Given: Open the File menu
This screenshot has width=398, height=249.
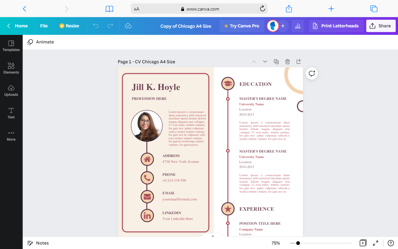Looking at the screenshot, I should pyautogui.click(x=44, y=26).
